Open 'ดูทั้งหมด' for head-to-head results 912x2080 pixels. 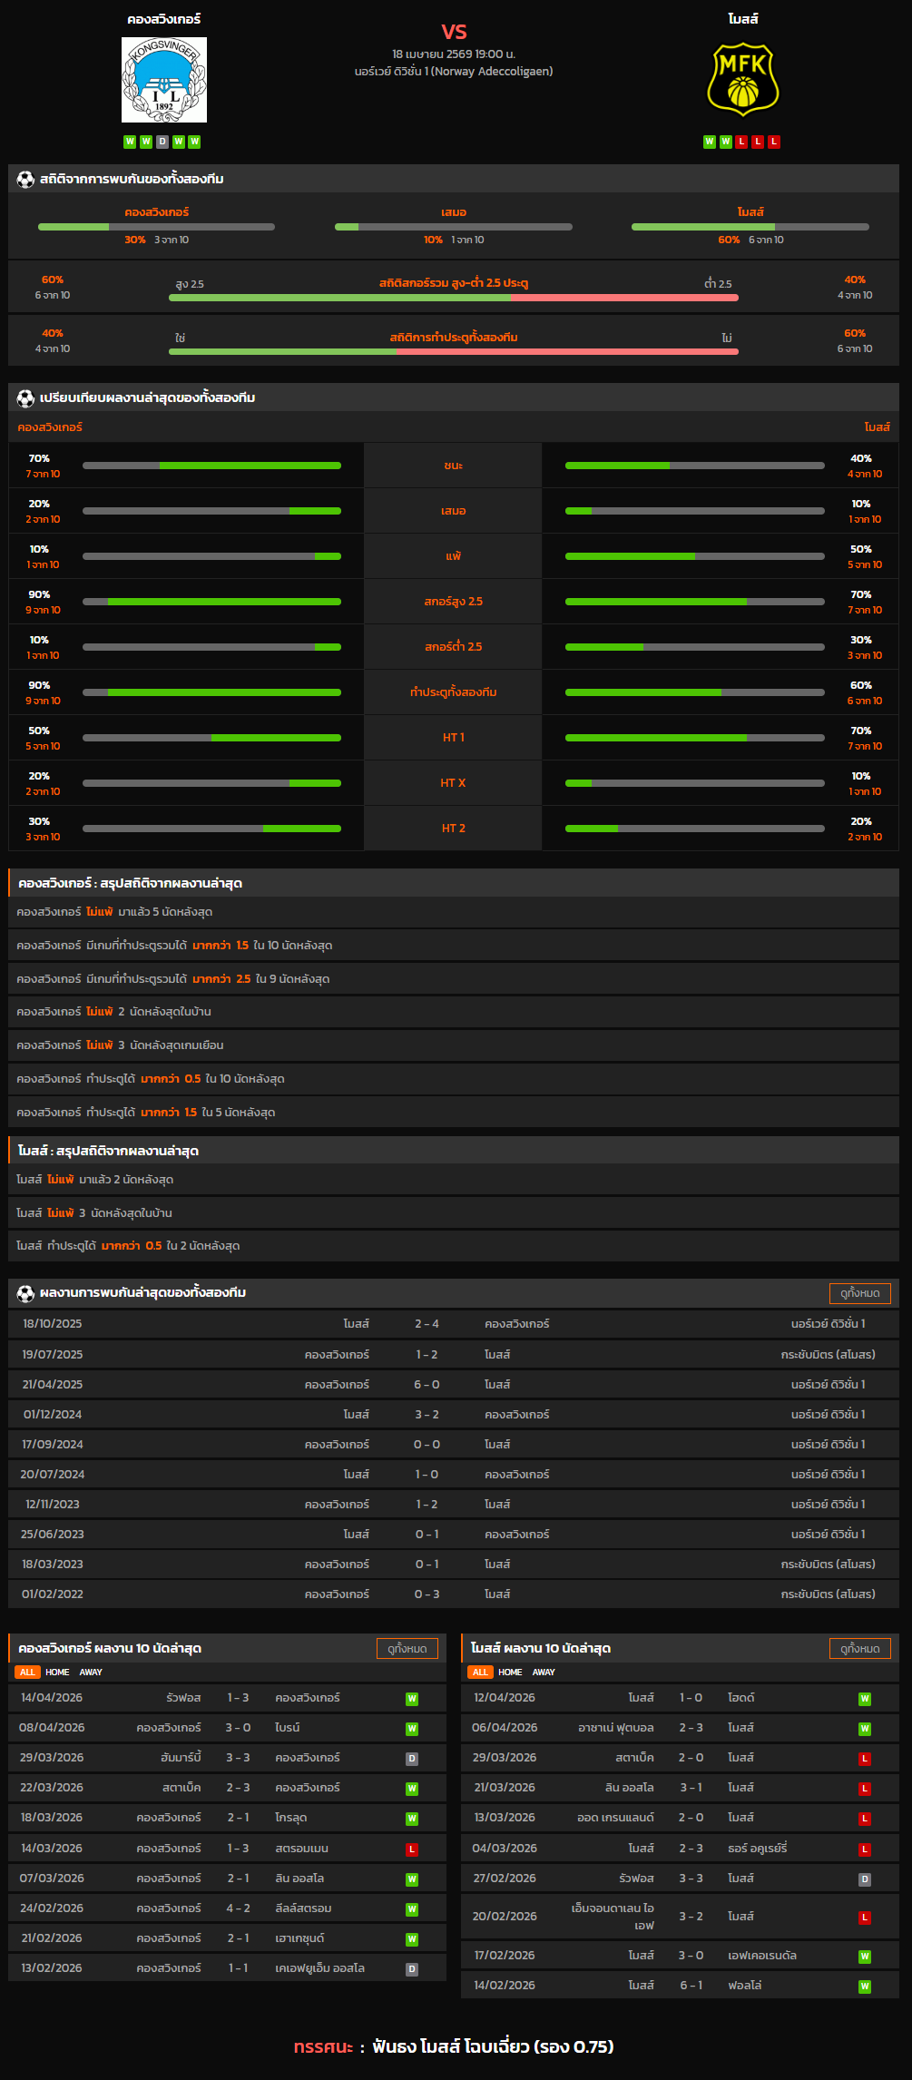tap(859, 1293)
